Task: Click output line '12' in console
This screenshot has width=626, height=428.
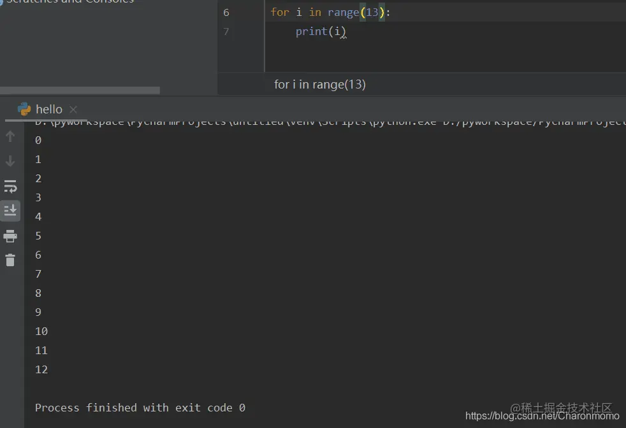Action: point(41,370)
